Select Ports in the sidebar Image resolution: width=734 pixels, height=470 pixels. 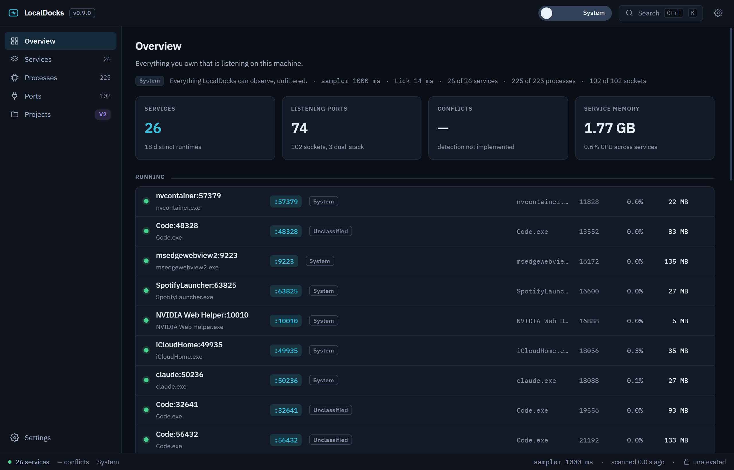point(60,96)
